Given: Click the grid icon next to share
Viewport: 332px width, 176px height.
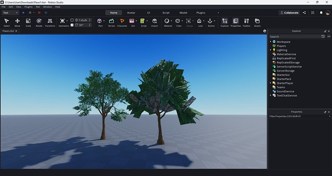Looking at the screenshot, I should coord(313,12).
